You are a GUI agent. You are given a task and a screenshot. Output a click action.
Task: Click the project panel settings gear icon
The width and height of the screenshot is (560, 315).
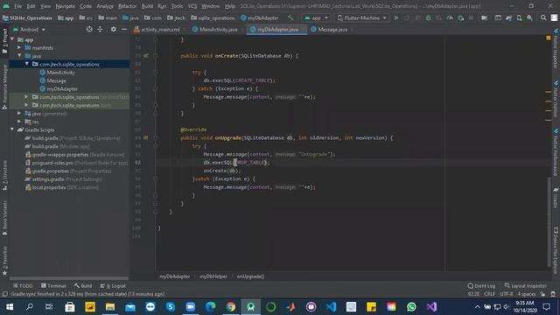113,29
